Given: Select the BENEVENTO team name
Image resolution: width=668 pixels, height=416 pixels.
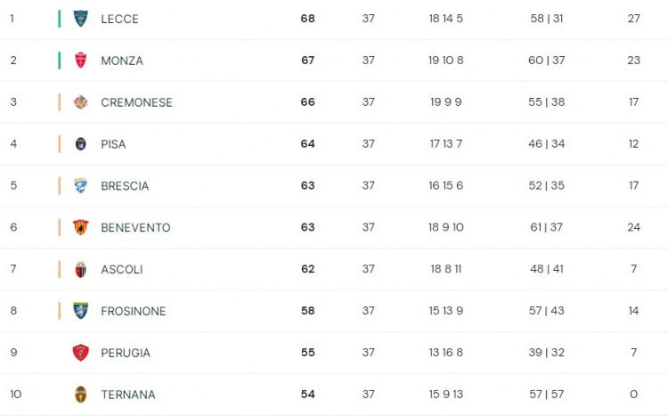Looking at the screenshot, I should click(135, 228).
